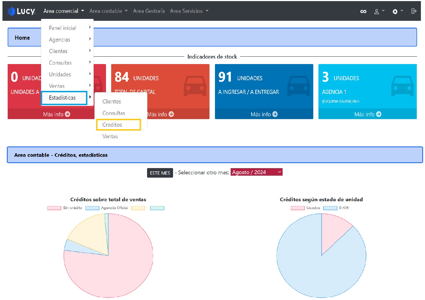Click the Indicadores de stock heading
The width and height of the screenshot is (425, 300).
point(212,57)
